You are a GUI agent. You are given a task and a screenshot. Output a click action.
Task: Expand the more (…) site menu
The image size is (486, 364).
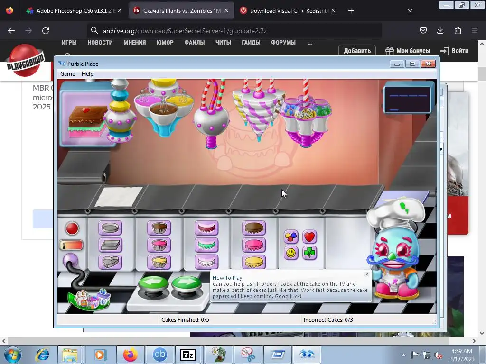[310, 43]
